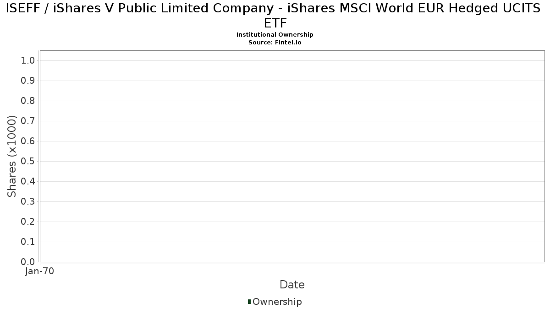Click the 0.7 y-axis tick label
This screenshot has height=309, width=550.
pyautogui.click(x=28, y=121)
